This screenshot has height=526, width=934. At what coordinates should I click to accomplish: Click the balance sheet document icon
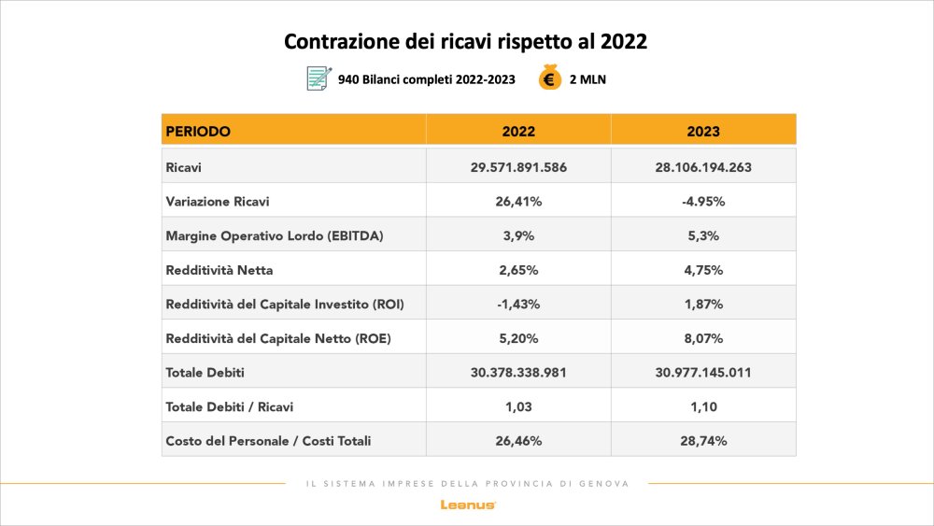coord(318,78)
